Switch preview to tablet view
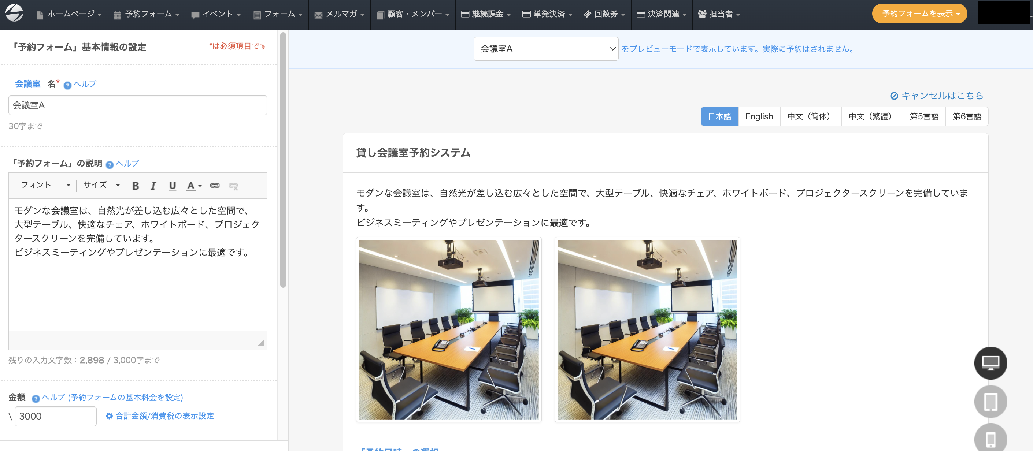The height and width of the screenshot is (451, 1033). pyautogui.click(x=990, y=401)
